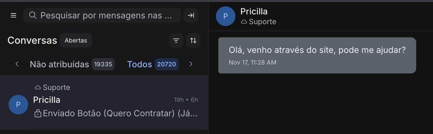Open the Enviado Botão conversation preview
Viewport: 433px width, 134px height.
tap(120, 114)
